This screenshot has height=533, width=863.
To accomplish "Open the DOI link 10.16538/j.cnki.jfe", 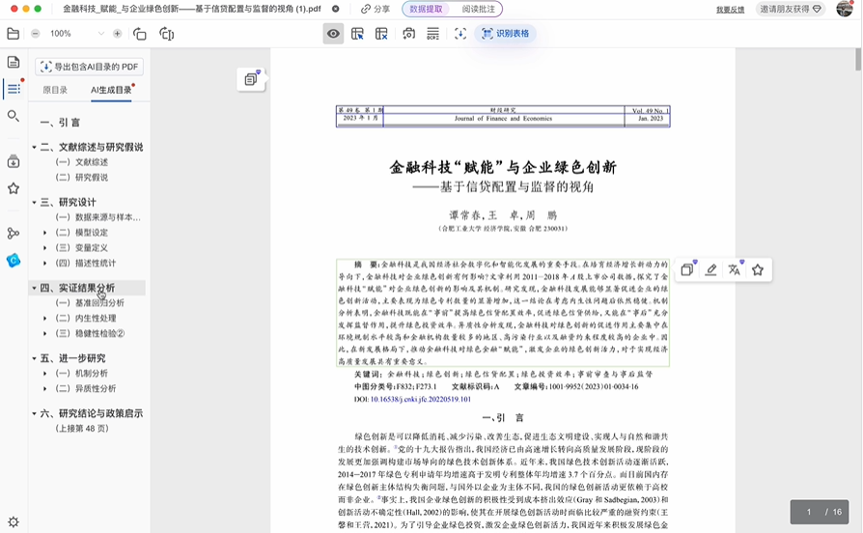I will tap(421, 399).
